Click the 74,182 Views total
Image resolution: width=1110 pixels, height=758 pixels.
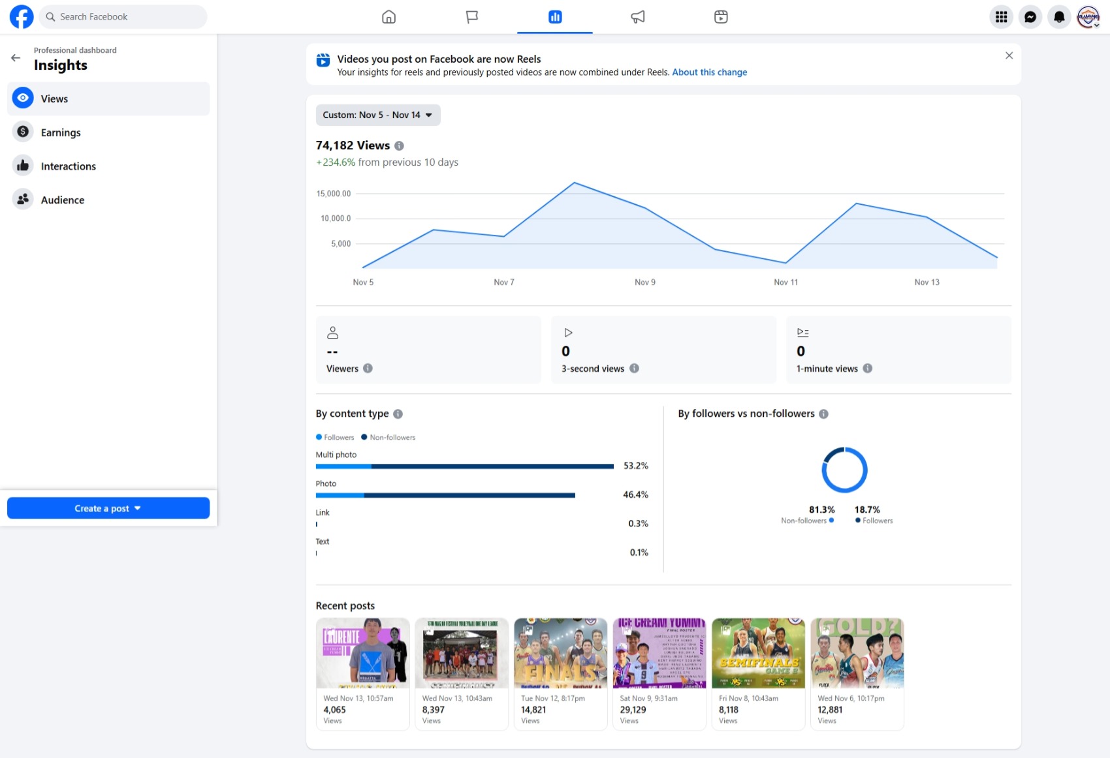click(x=353, y=145)
